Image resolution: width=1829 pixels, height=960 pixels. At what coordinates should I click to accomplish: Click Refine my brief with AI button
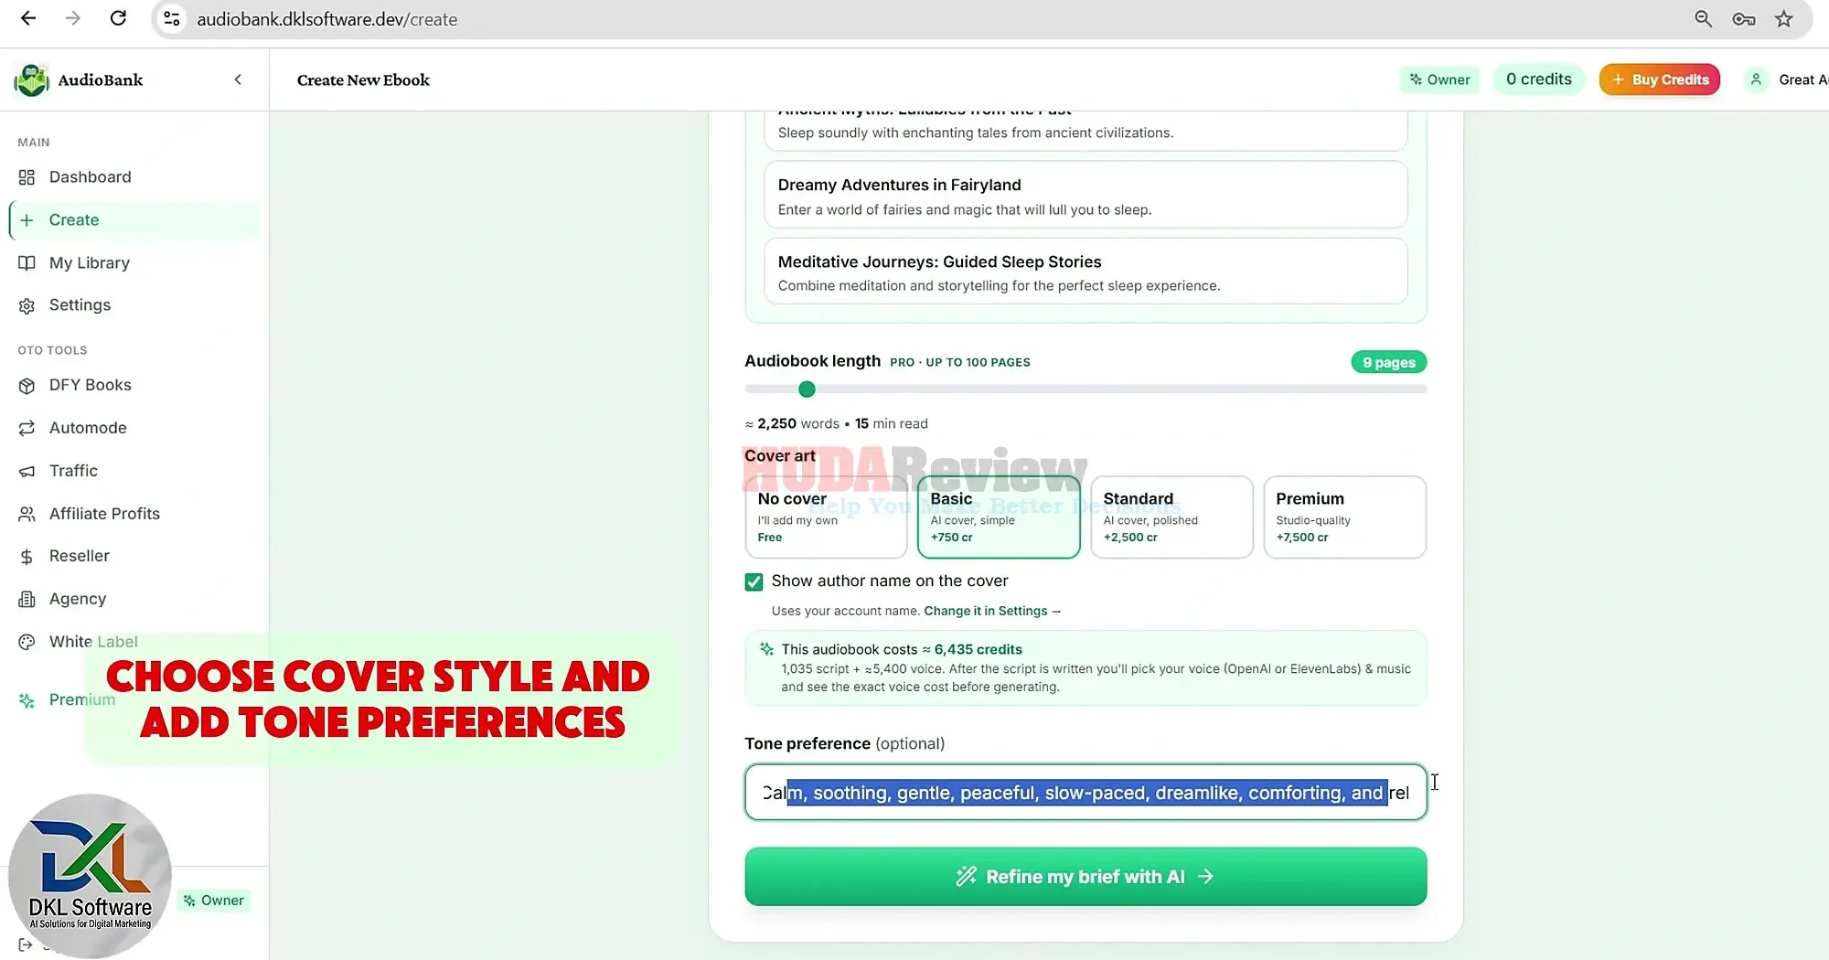tap(1086, 877)
